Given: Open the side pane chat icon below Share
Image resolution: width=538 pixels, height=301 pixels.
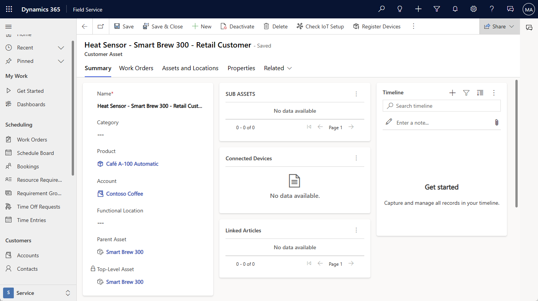Looking at the screenshot, I should pos(529,27).
